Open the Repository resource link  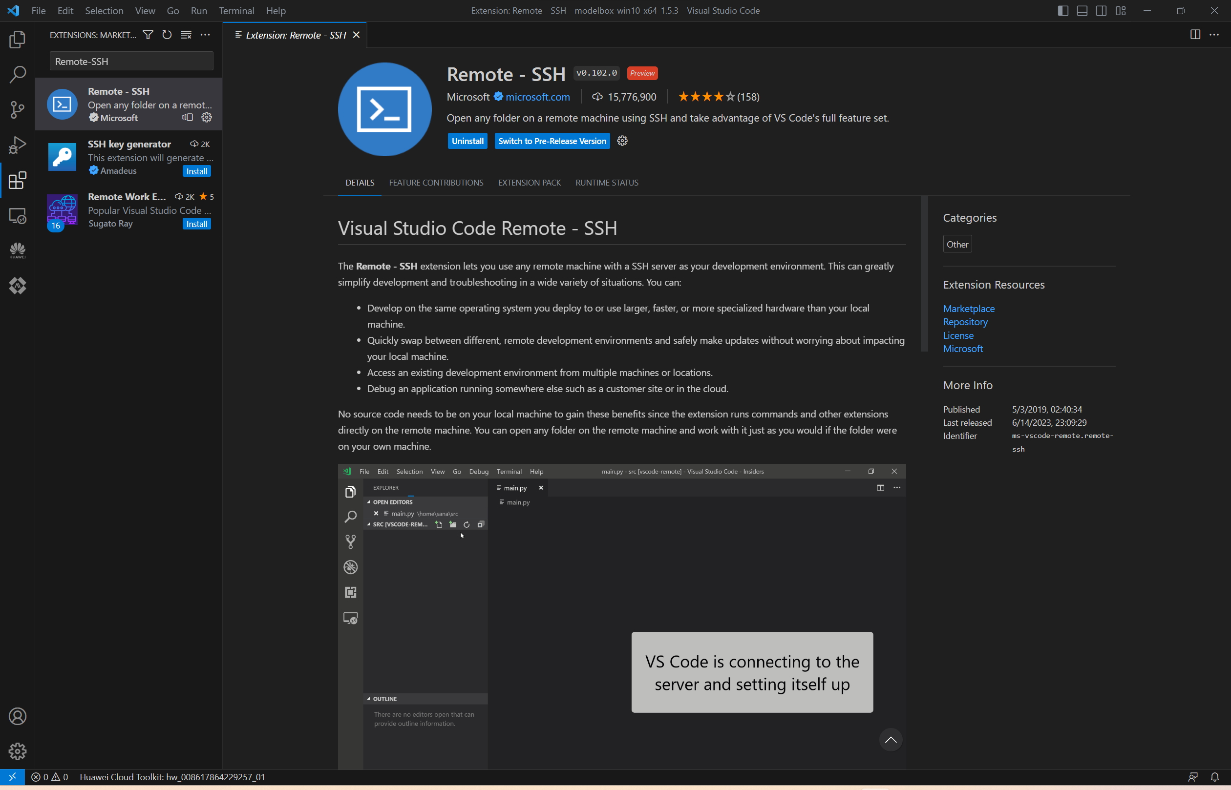point(965,322)
